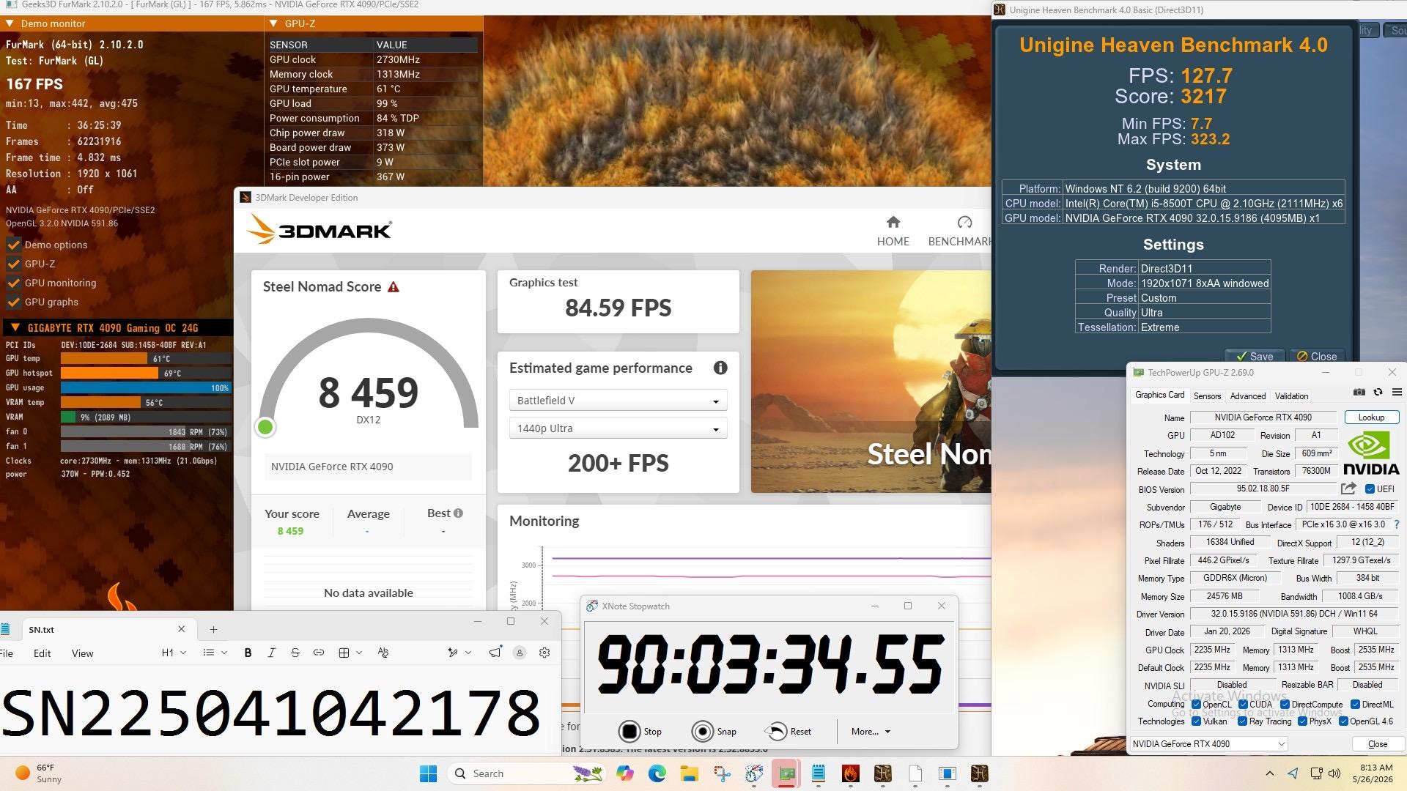Screen dimensions: 1407x791
Task: Open the GPU-Z hamburger menu
Action: (x=1397, y=393)
